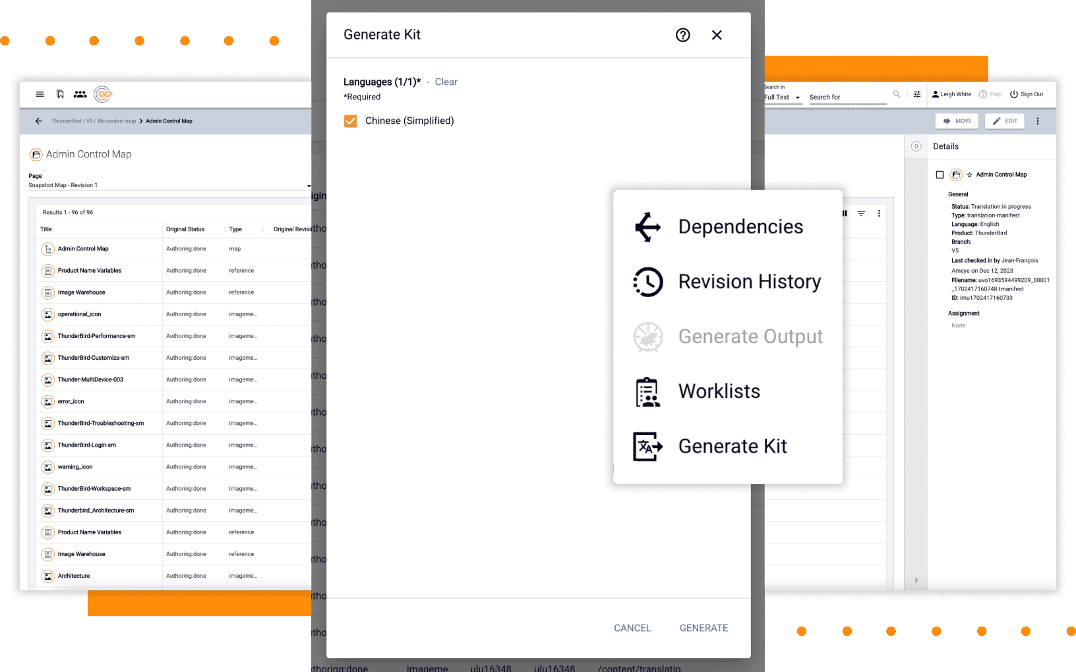Click the Generate Output globe icon
Image resolution: width=1076 pixels, height=672 pixels.
point(648,337)
